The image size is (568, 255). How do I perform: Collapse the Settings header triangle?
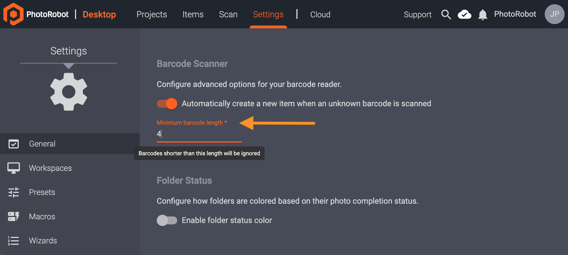pyautogui.click(x=69, y=66)
